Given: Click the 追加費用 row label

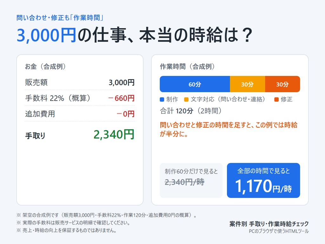Looking at the screenshot, I should pyautogui.click(x=40, y=114).
